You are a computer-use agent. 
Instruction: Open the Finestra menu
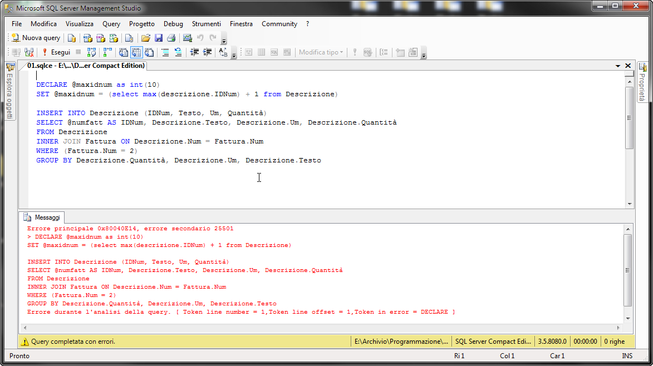241,24
